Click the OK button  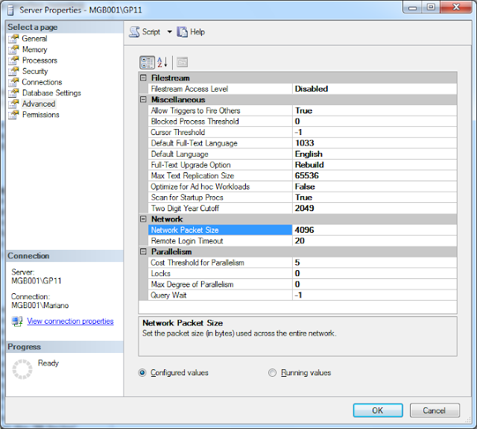coord(378,410)
